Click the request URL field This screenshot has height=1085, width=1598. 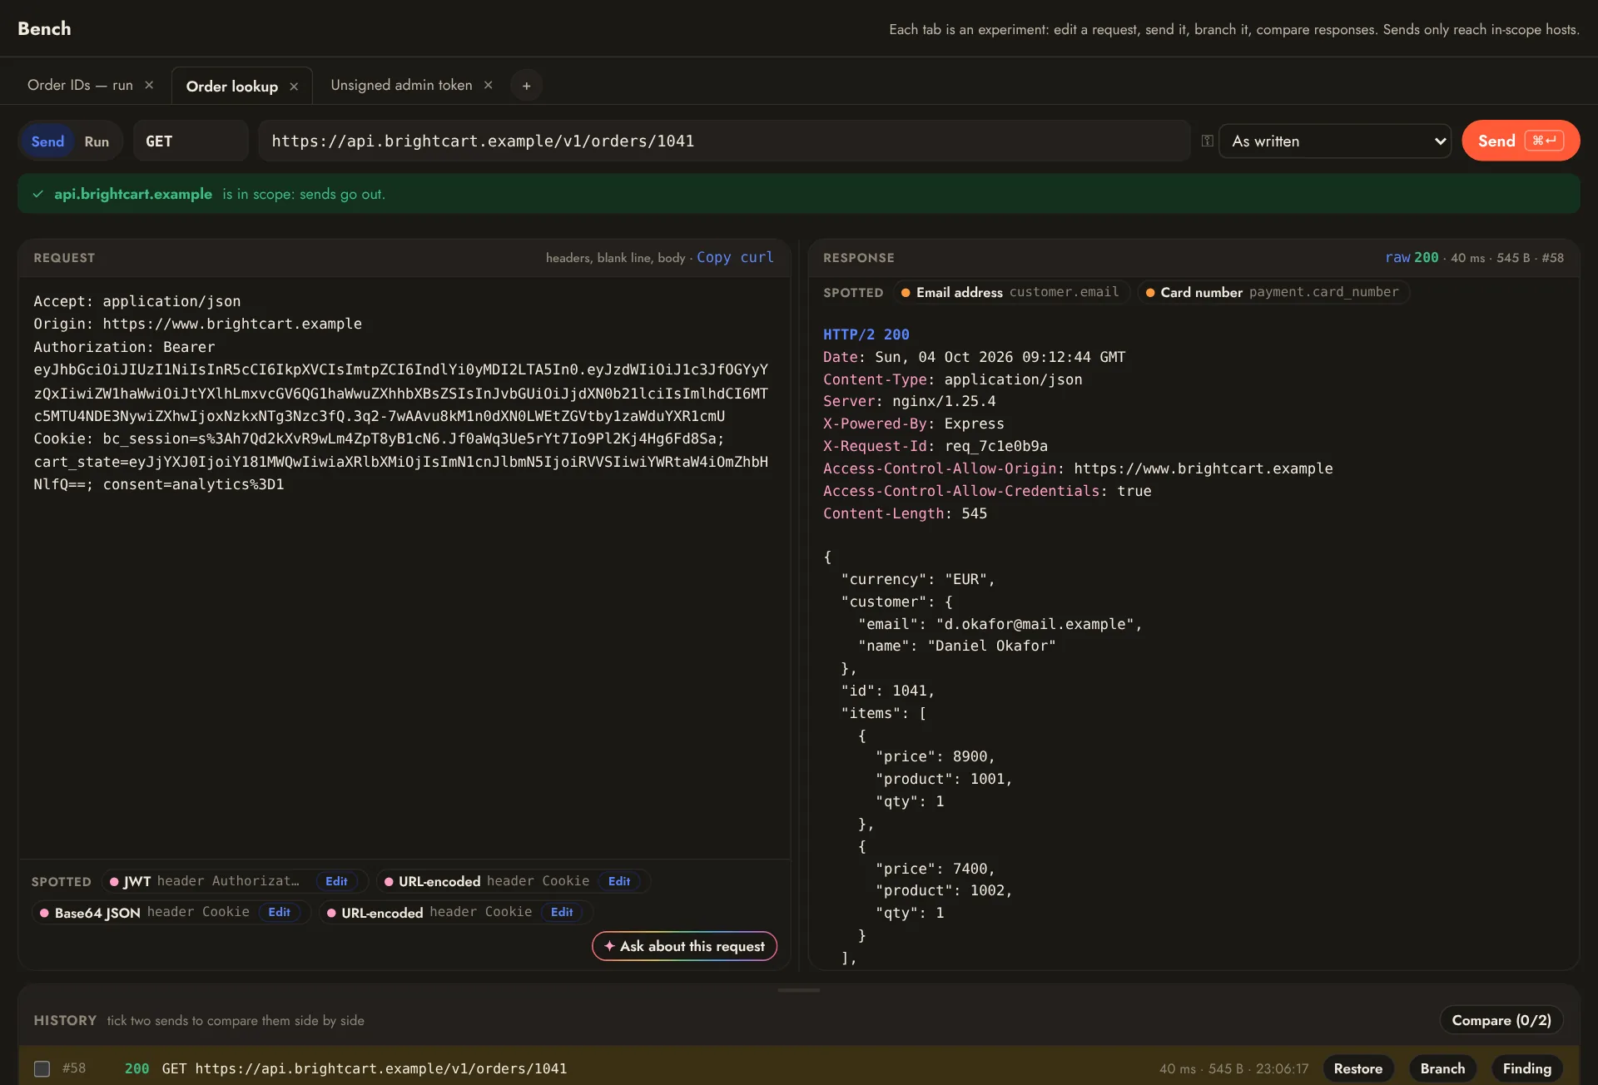pyautogui.click(x=724, y=141)
